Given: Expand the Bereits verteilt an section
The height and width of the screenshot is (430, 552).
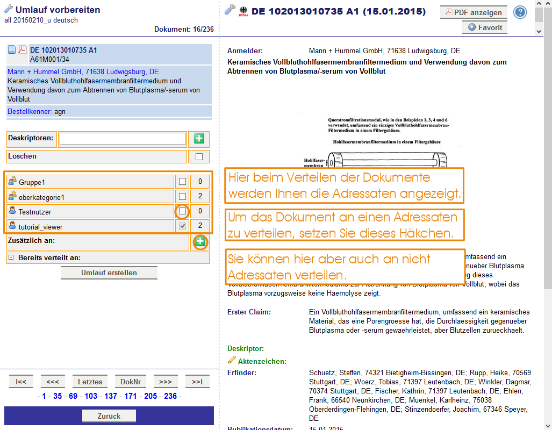Looking at the screenshot, I should coord(11,257).
